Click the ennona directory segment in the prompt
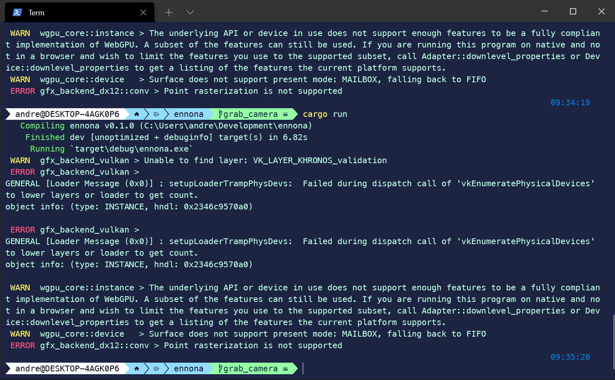 click(x=189, y=114)
